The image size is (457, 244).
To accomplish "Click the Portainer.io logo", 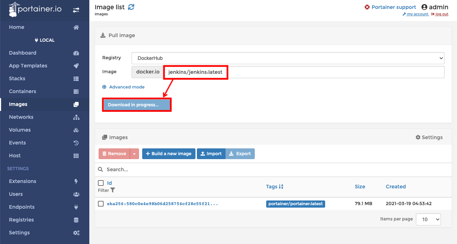I will pos(35,10).
